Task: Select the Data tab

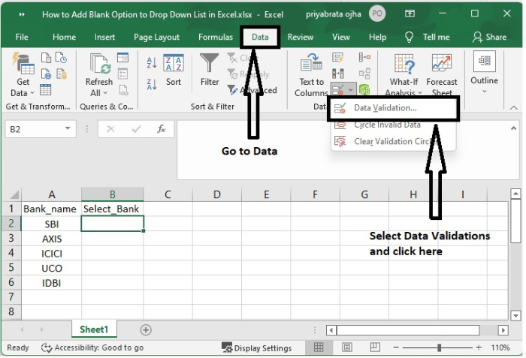Action: [x=260, y=37]
